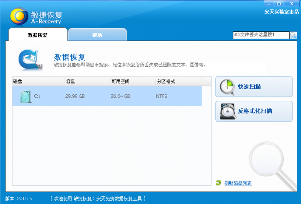Screen dimensions: 301x204
Task: Sort by the 可用空间 column header
Action: pyautogui.click(x=133, y=82)
